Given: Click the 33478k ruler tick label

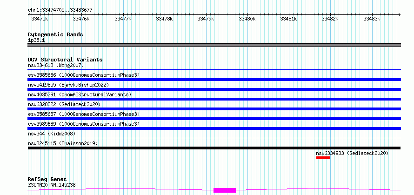Looking at the screenshot, I should point(164,19).
